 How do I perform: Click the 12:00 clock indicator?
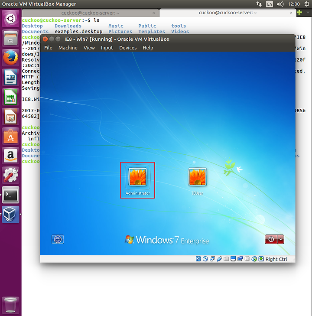(x=294, y=4)
